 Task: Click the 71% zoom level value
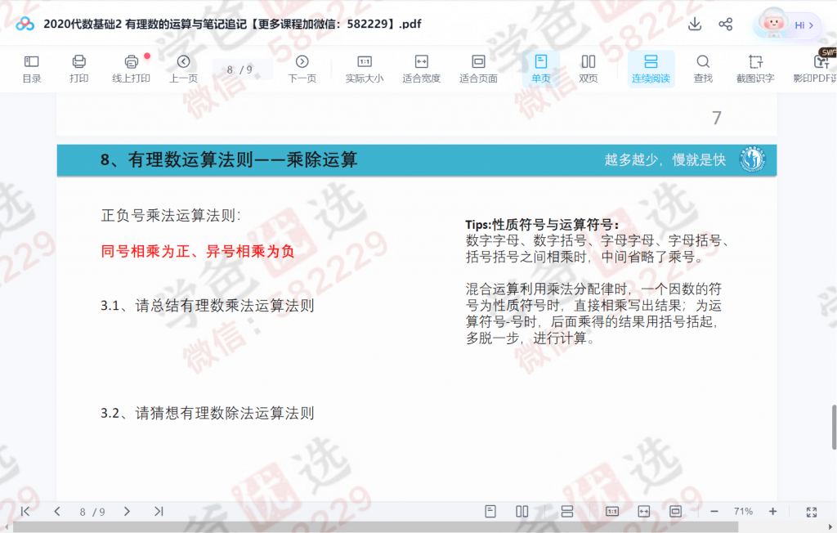(x=743, y=511)
